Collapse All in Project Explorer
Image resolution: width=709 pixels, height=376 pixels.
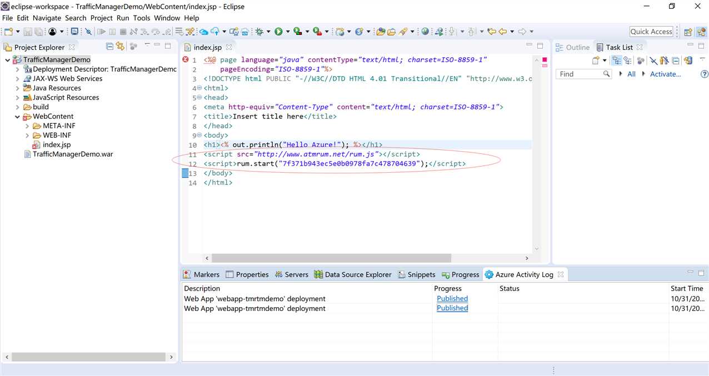point(110,47)
